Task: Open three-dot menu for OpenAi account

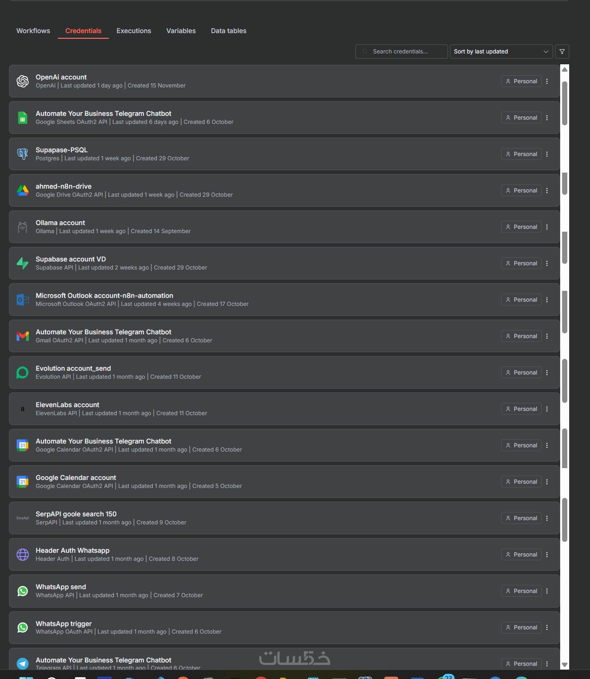Action: tap(547, 81)
